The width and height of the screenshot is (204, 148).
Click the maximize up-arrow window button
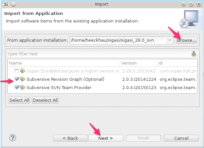(191, 4)
